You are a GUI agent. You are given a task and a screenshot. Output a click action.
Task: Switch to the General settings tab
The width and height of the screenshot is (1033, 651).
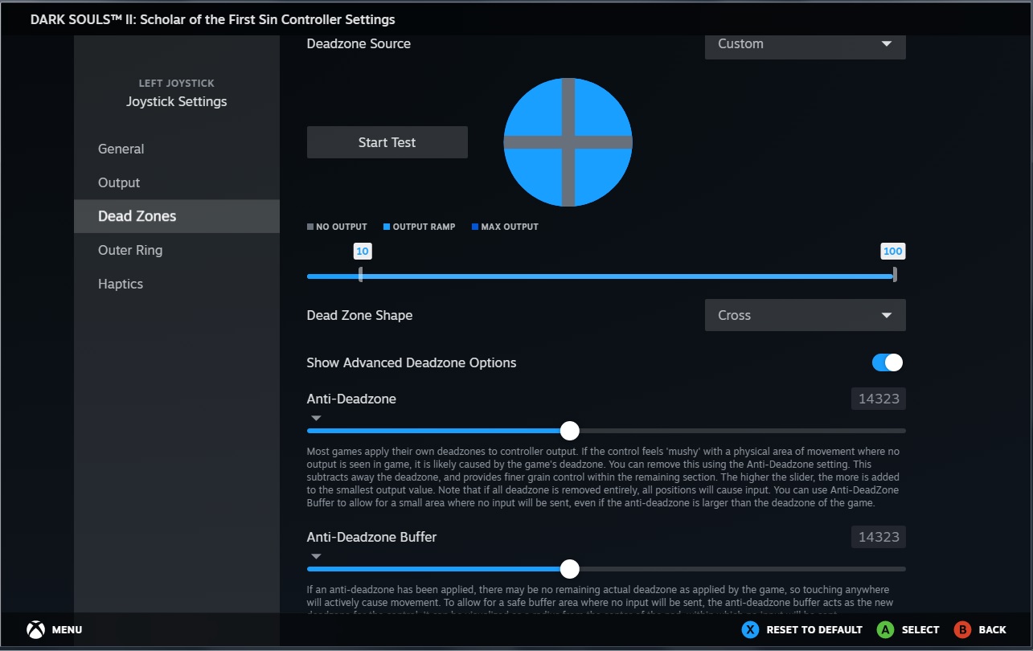[121, 149]
